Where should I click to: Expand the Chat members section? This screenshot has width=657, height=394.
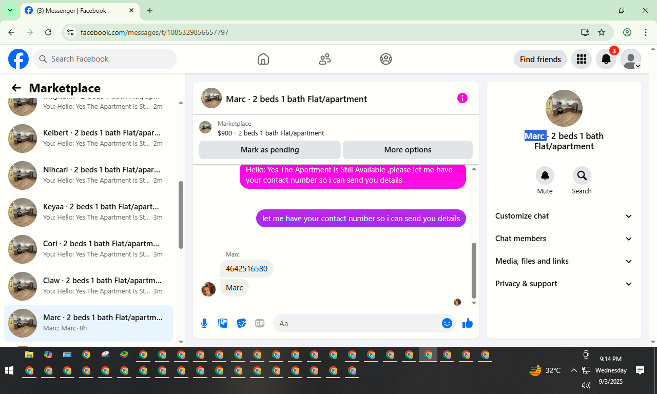tap(564, 239)
